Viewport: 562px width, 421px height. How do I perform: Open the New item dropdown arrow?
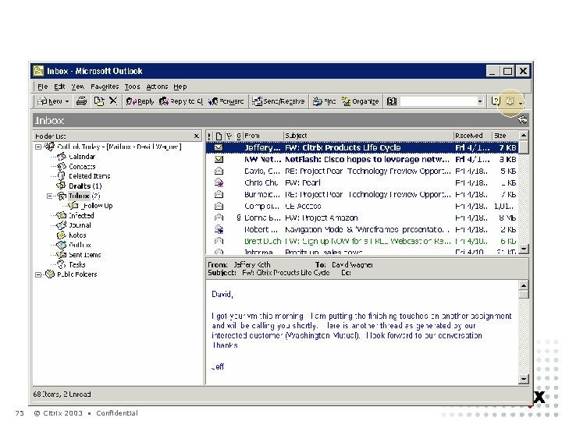click(x=66, y=101)
